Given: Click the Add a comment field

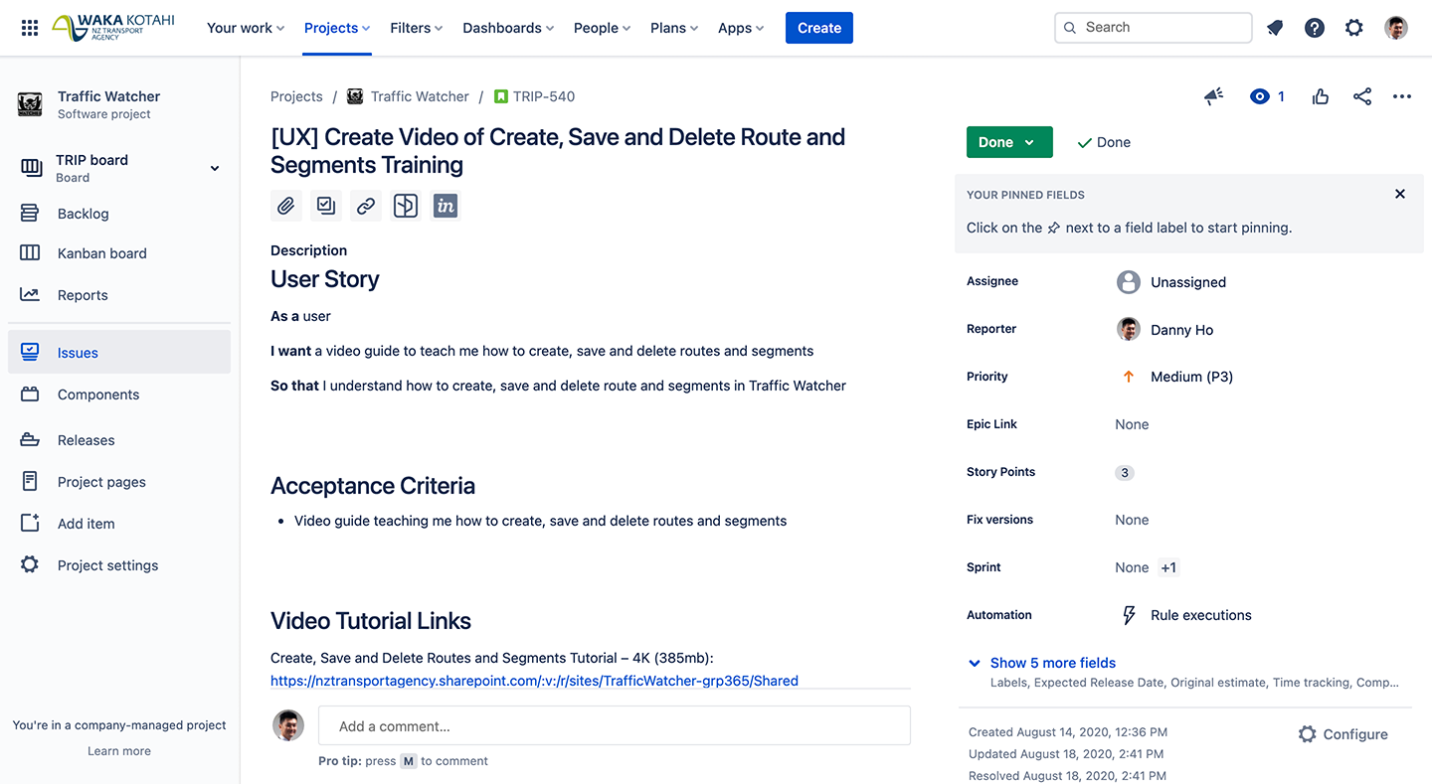Looking at the screenshot, I should (x=615, y=726).
